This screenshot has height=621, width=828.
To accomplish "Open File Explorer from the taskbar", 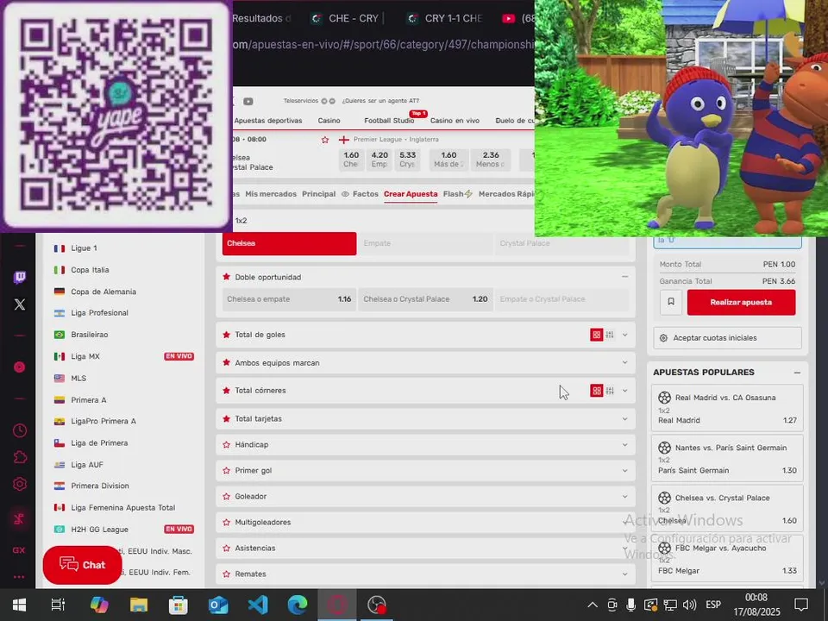I will (138, 605).
